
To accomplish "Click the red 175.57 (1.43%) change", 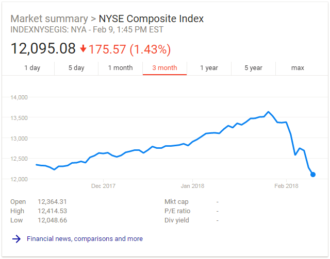I will pos(129,49).
